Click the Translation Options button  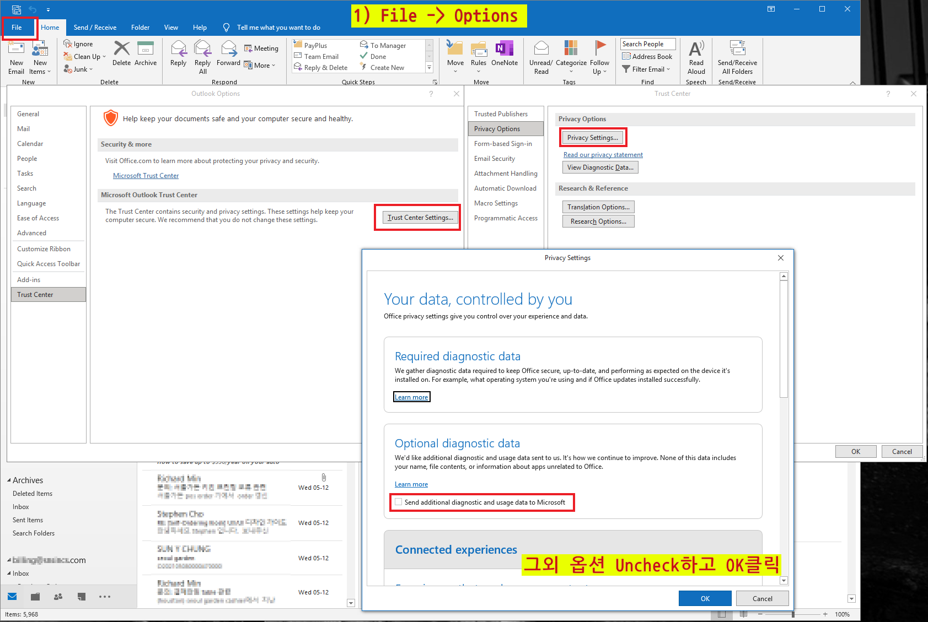599,207
